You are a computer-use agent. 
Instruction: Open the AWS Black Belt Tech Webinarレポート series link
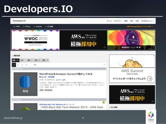(53, 105)
